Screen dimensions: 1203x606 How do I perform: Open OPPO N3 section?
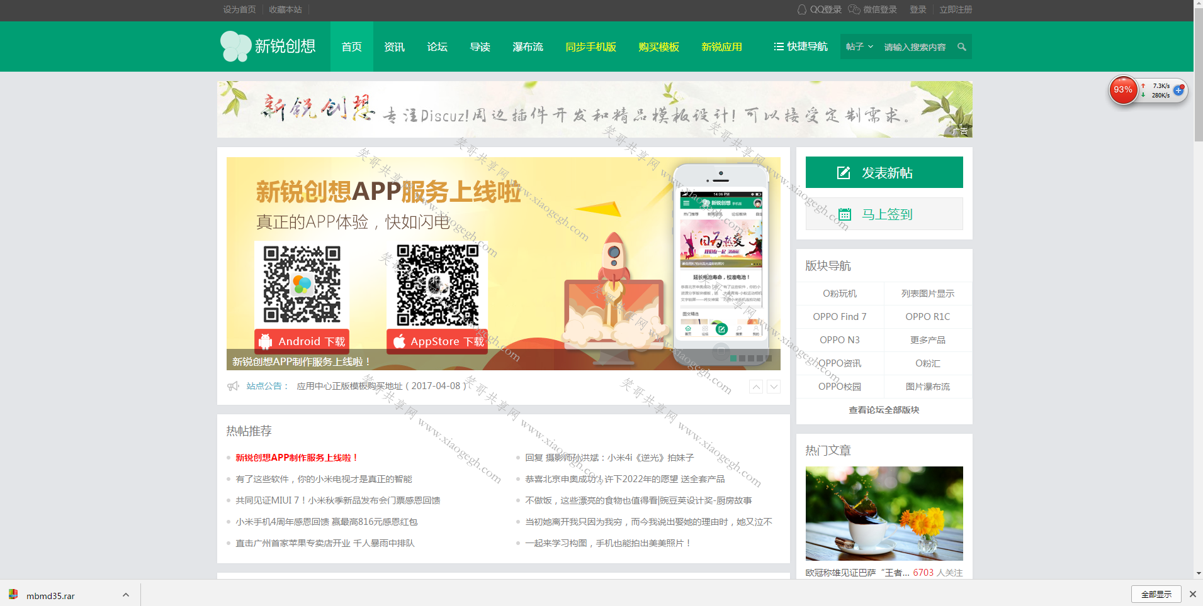click(x=840, y=340)
